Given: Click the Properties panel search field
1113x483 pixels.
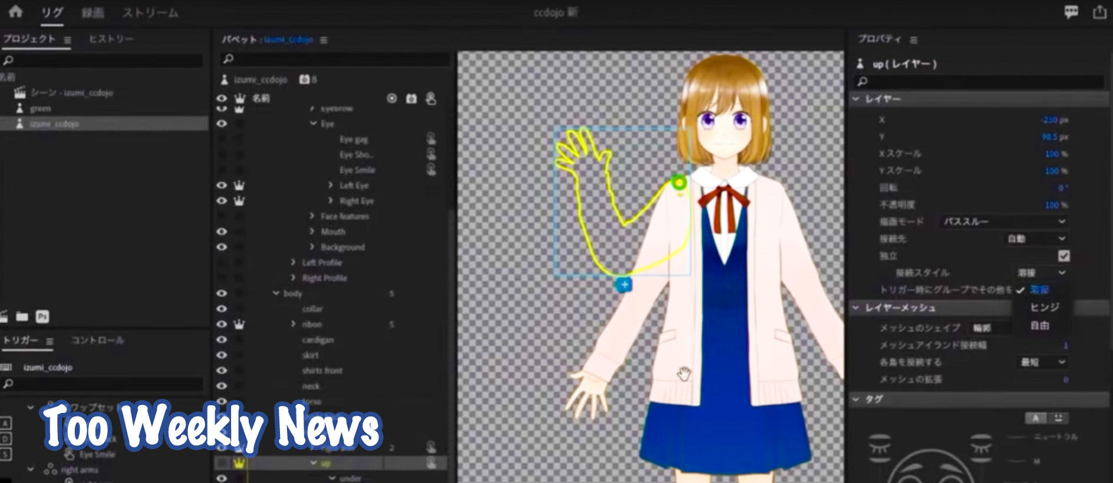Looking at the screenshot, I should pyautogui.click(x=979, y=81).
